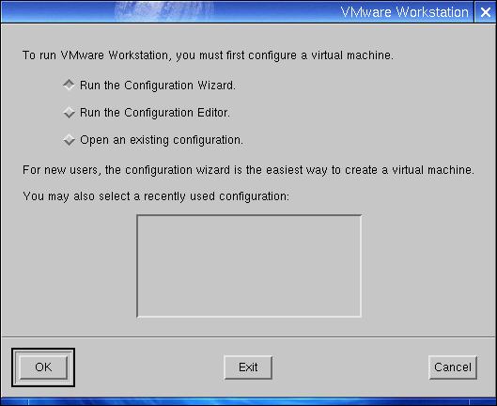Select the Configuration Wizard diamond radio indicator

69,85
